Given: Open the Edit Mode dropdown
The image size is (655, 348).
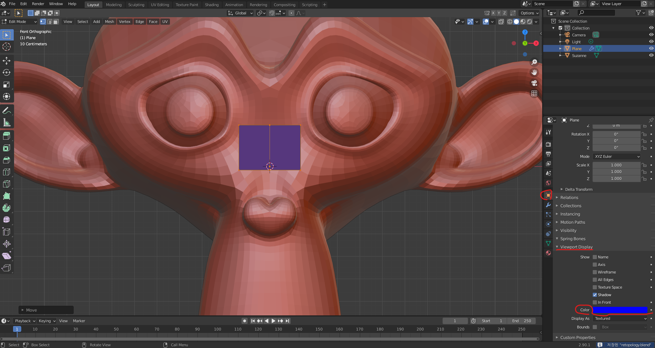Looking at the screenshot, I should (x=19, y=22).
